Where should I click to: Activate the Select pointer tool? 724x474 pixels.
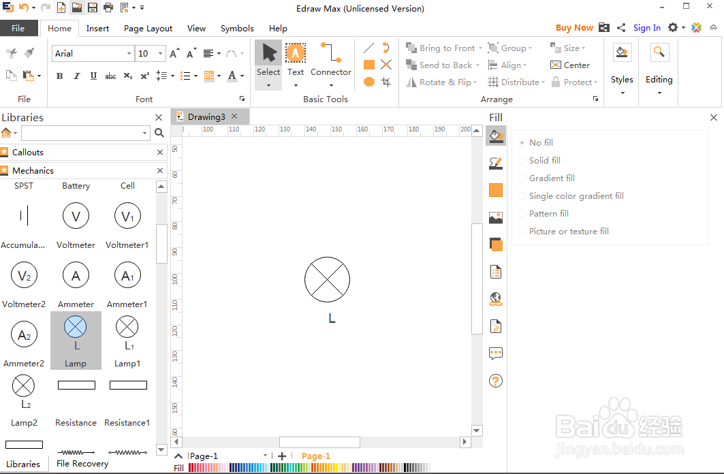click(x=268, y=59)
